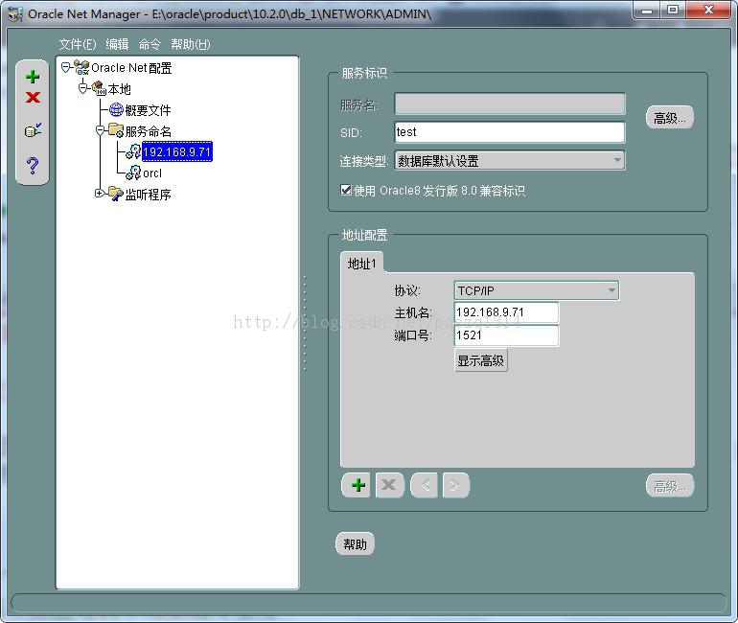
Task: Open the 协议 TCP/IP dropdown
Action: pos(537,290)
